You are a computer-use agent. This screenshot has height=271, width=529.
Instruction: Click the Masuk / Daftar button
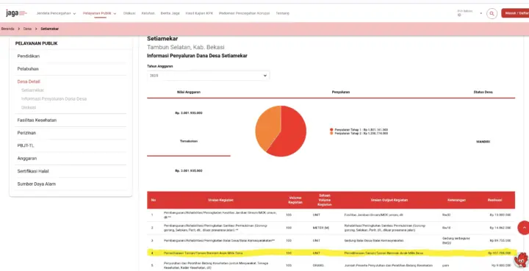tap(515, 13)
